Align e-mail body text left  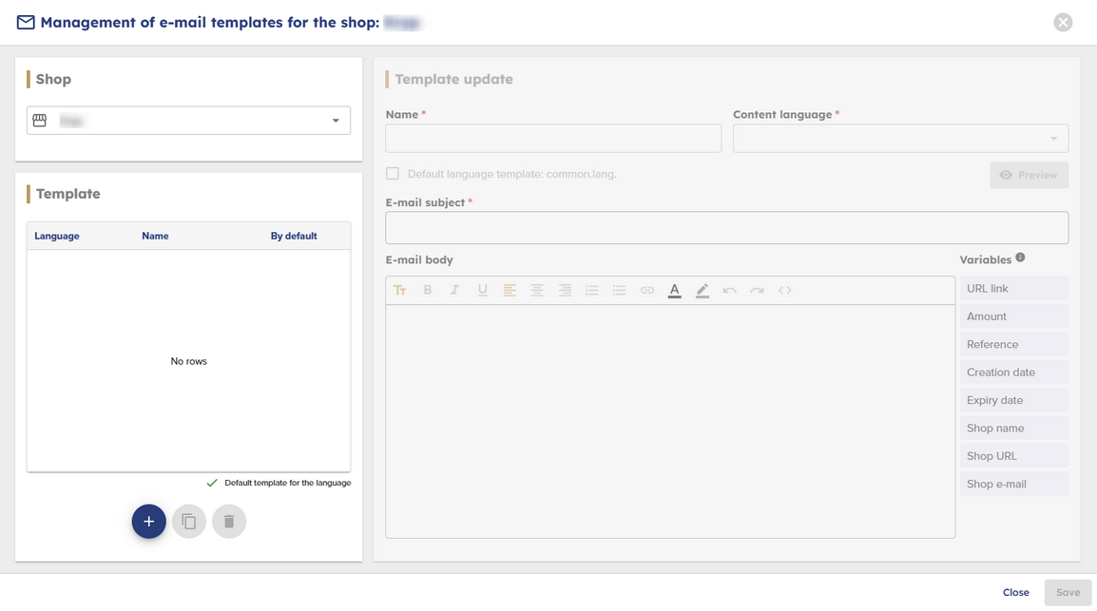[x=510, y=290]
